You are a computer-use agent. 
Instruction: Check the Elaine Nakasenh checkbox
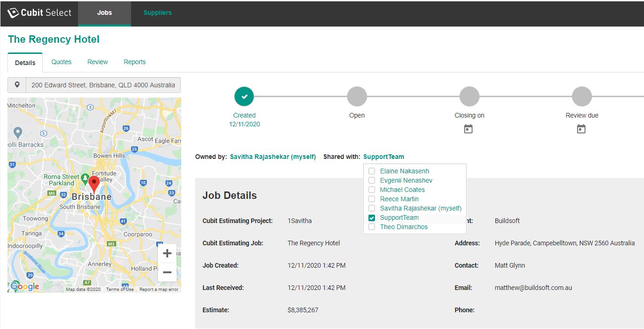tap(372, 171)
